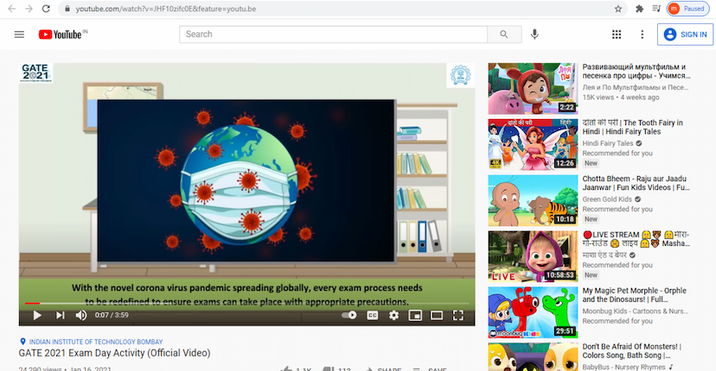Enter full screen mode
The height and width of the screenshot is (371, 716).
click(458, 316)
